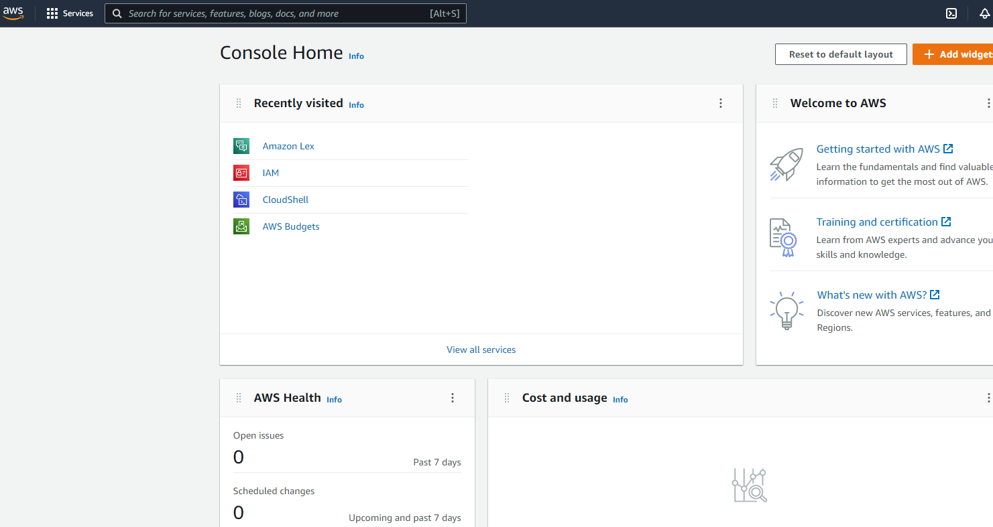Open CloudShell from the top navigation bar
This screenshot has height=527, width=993.
[951, 13]
